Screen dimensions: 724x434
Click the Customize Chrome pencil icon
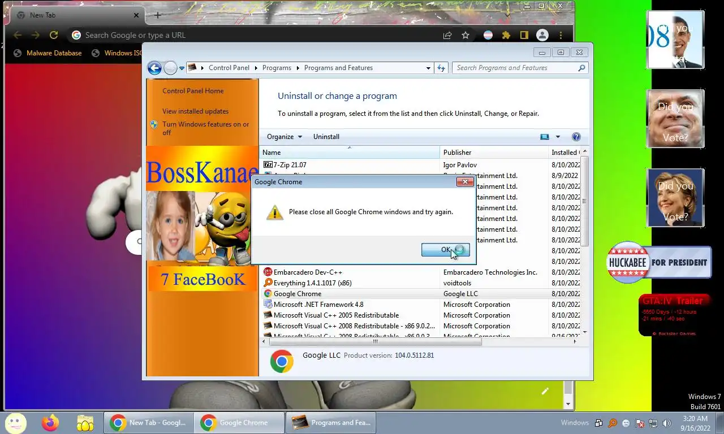tap(545, 391)
